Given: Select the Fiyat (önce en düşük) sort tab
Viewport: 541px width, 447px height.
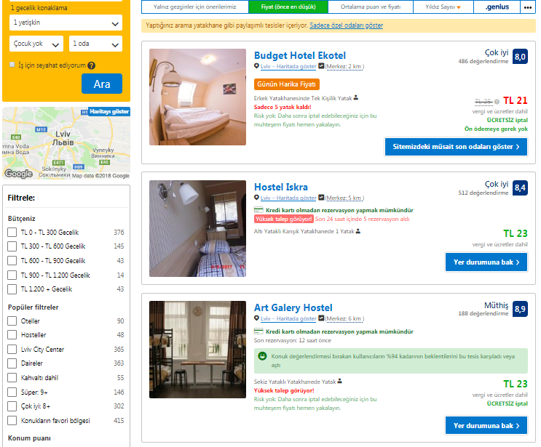Looking at the screenshot, I should pyautogui.click(x=288, y=7).
